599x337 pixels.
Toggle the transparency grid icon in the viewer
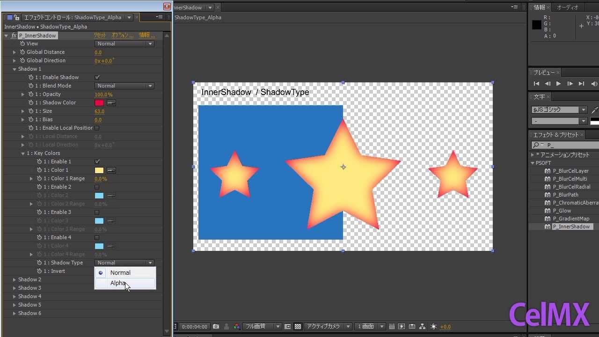[298, 327]
